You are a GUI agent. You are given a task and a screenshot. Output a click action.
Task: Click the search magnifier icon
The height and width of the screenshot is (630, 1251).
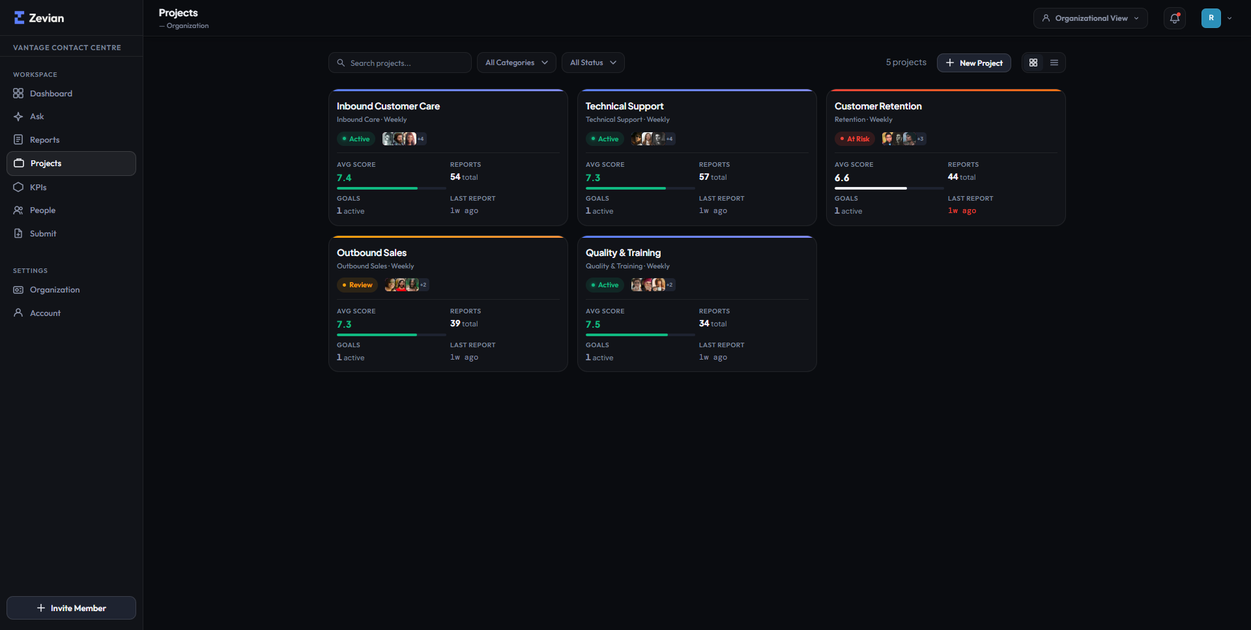click(341, 63)
